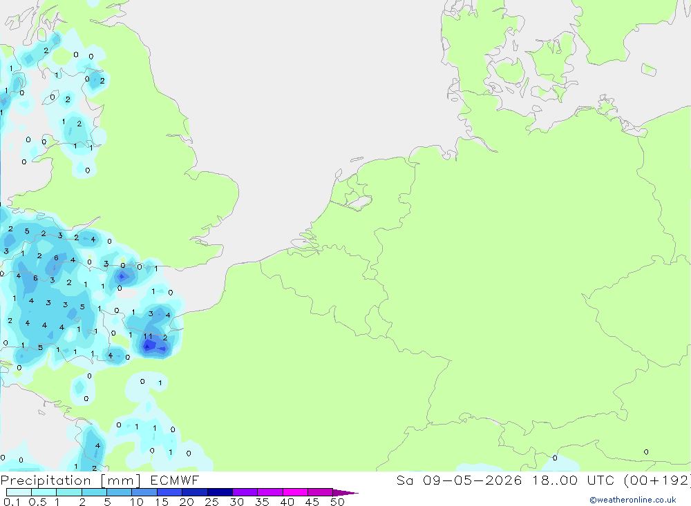Viewport: 691px width, 506px height.
Task: Click the '15' legend scale label
Action: click(162, 502)
